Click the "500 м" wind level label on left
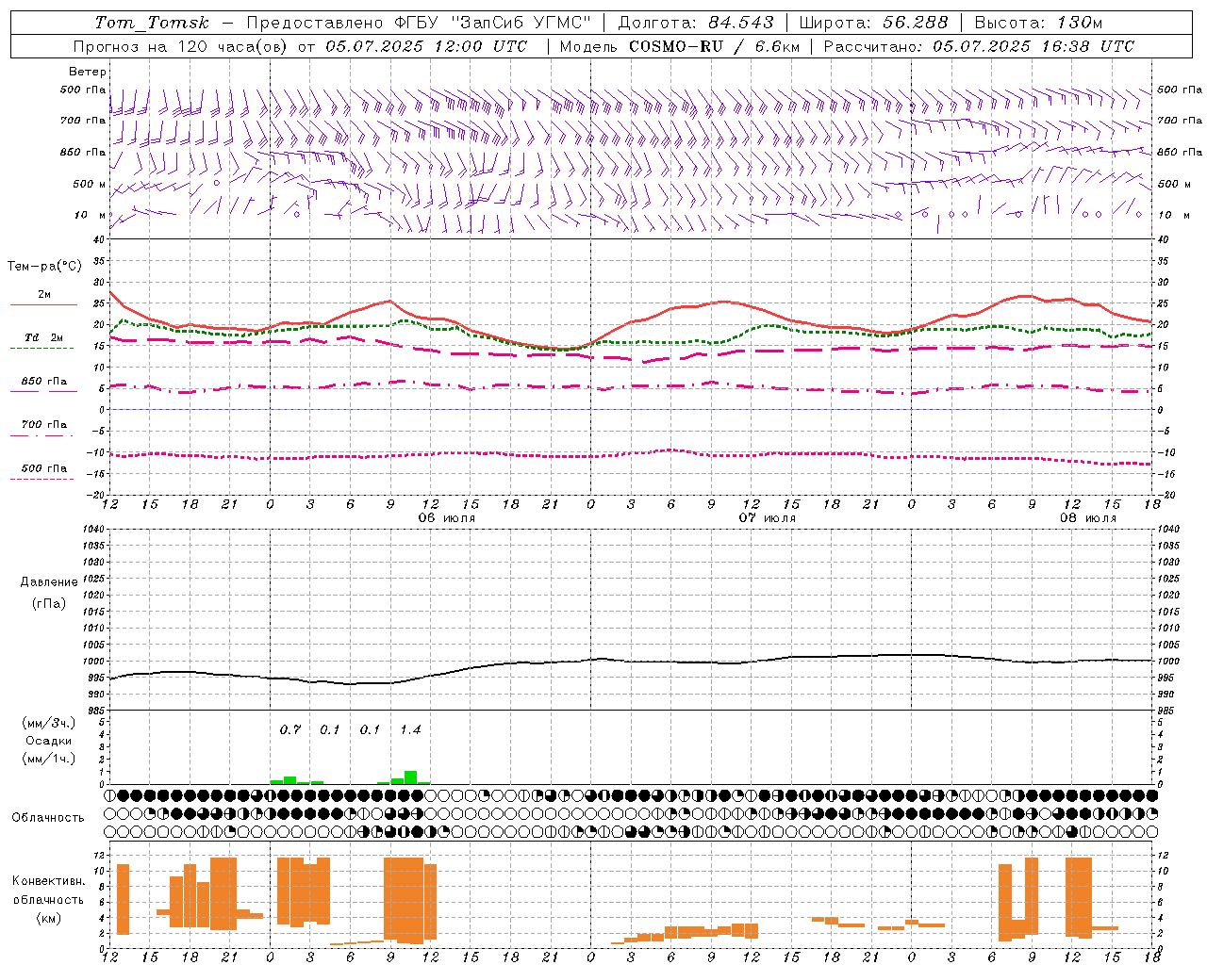This screenshot has width=1207, height=965. (x=90, y=184)
